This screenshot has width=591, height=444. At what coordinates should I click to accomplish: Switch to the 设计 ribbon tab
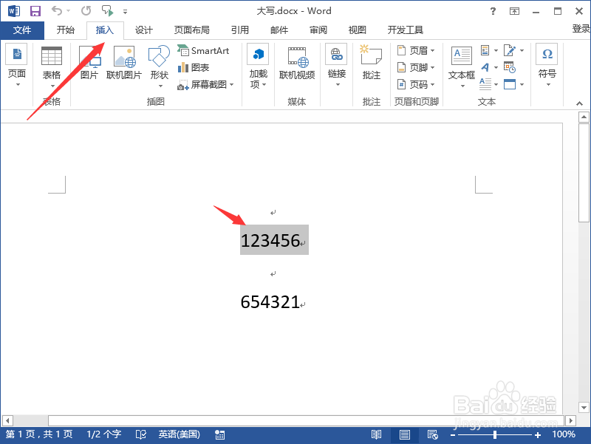click(143, 30)
